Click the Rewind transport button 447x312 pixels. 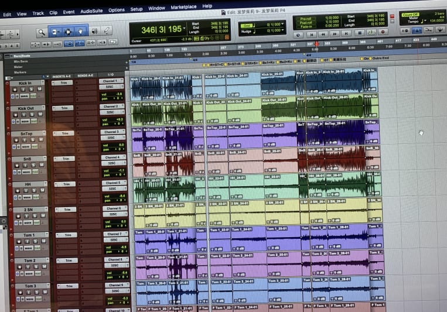tap(323, 34)
